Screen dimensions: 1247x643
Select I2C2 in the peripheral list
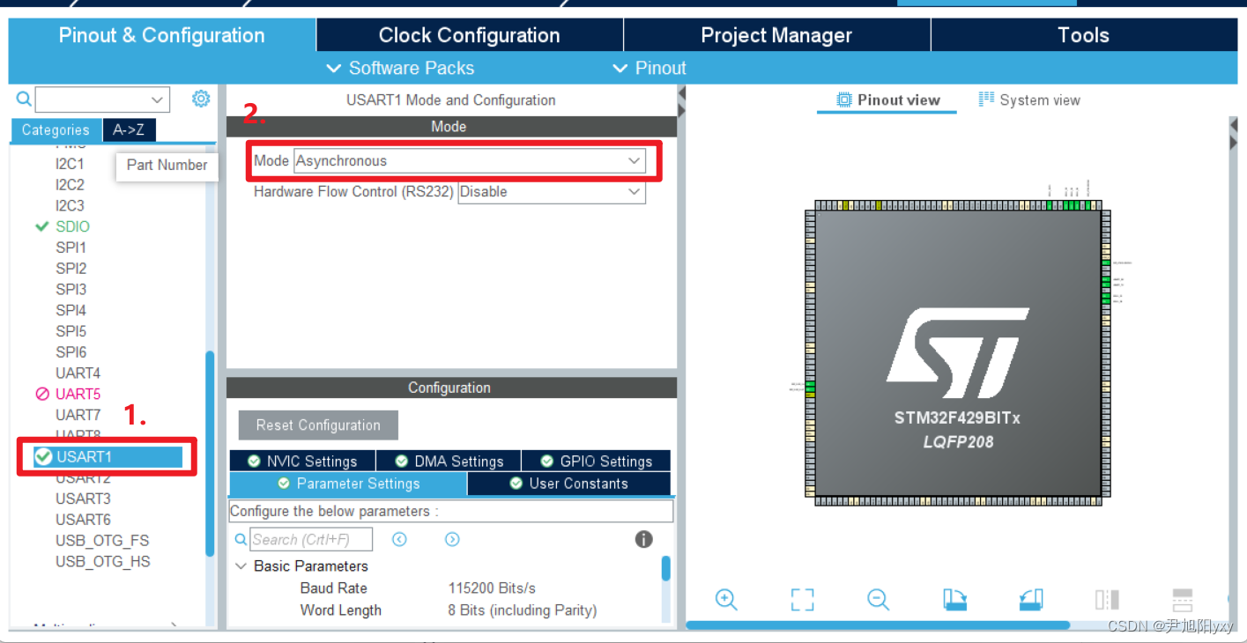coord(70,184)
